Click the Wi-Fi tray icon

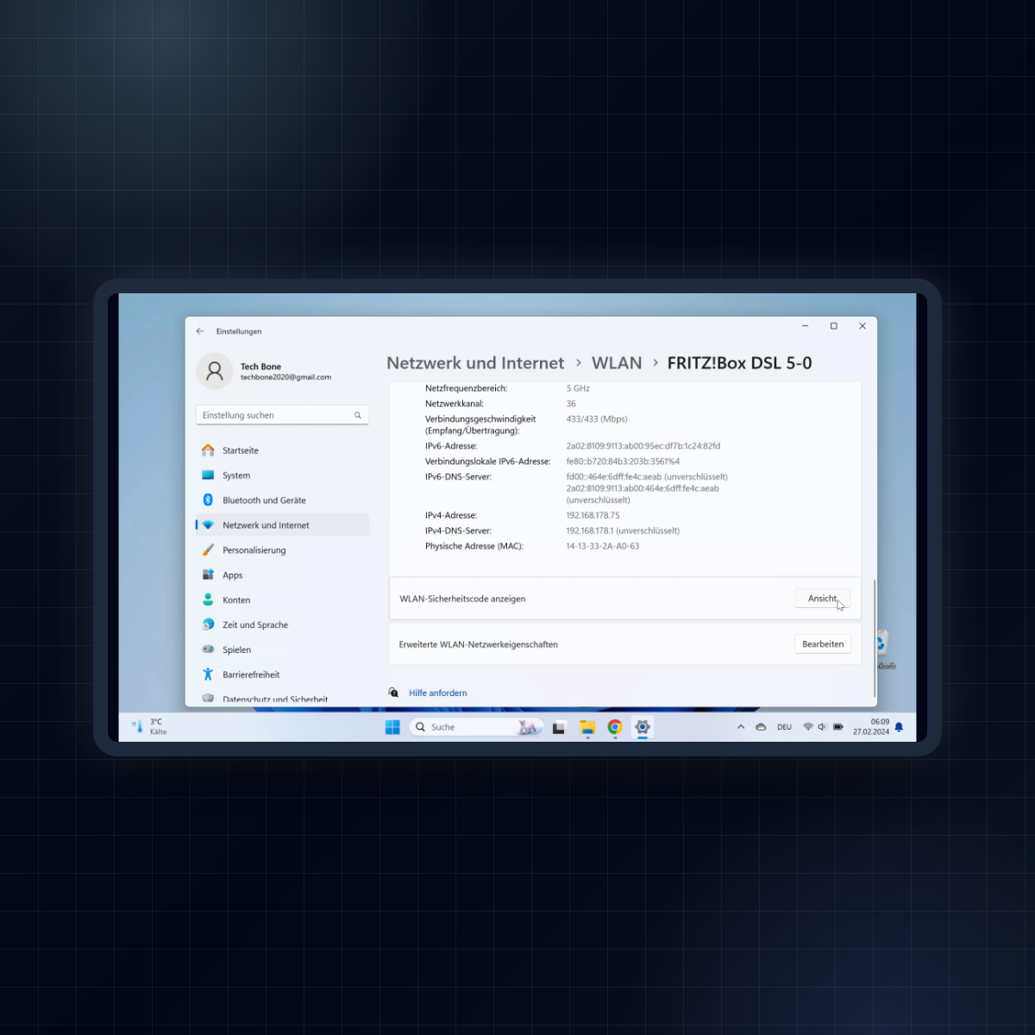coord(808,727)
